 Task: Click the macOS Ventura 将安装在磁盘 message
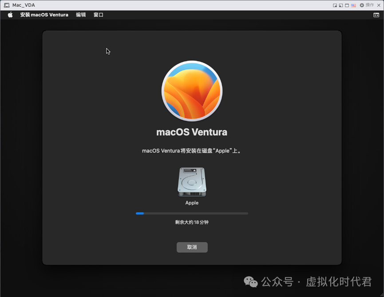192,150
